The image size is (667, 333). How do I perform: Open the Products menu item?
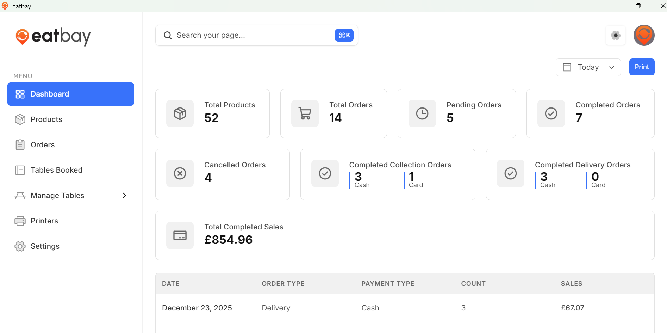point(46,119)
